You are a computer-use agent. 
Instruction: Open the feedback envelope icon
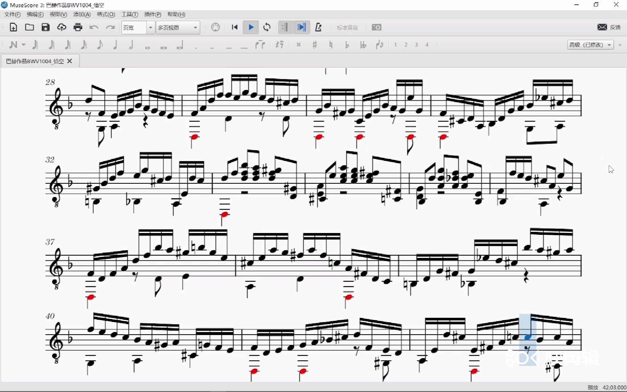tap(602, 27)
